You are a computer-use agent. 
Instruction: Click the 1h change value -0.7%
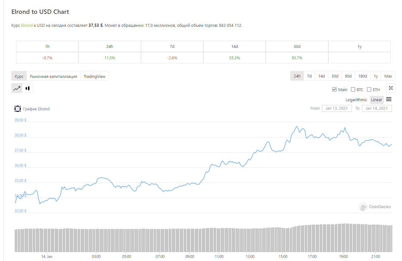pyautogui.click(x=47, y=58)
